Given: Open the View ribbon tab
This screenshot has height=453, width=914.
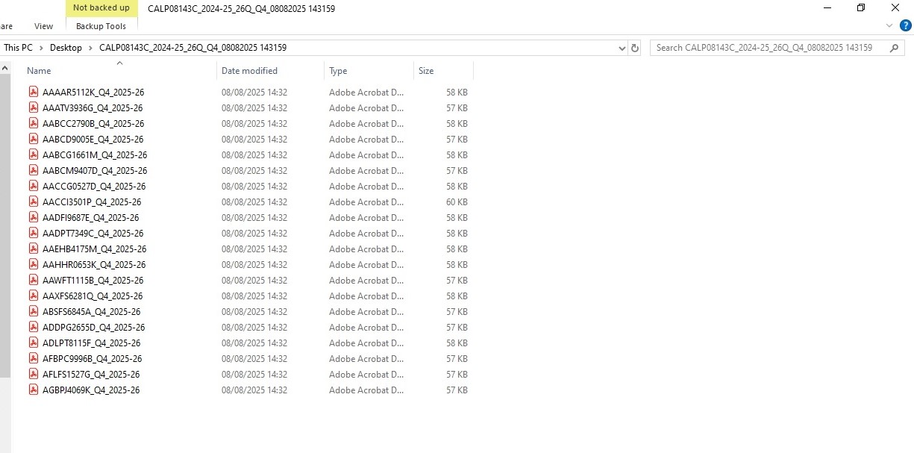Looking at the screenshot, I should pyautogui.click(x=44, y=26).
